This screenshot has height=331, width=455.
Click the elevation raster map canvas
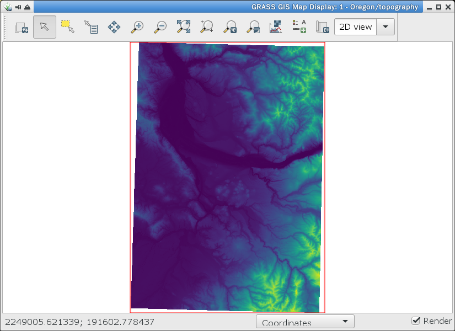coord(227,178)
